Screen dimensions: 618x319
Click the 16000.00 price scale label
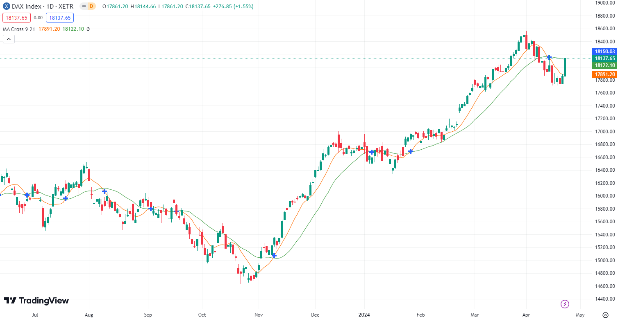click(x=604, y=196)
